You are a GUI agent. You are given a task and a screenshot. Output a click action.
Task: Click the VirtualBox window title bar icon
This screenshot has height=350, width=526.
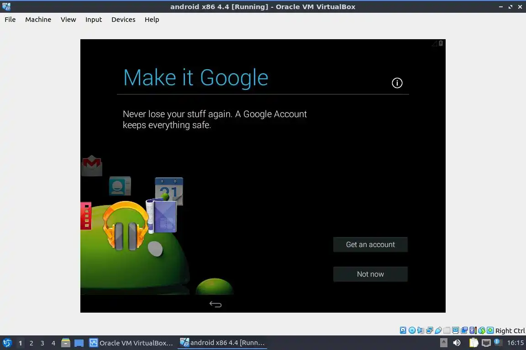click(x=6, y=7)
